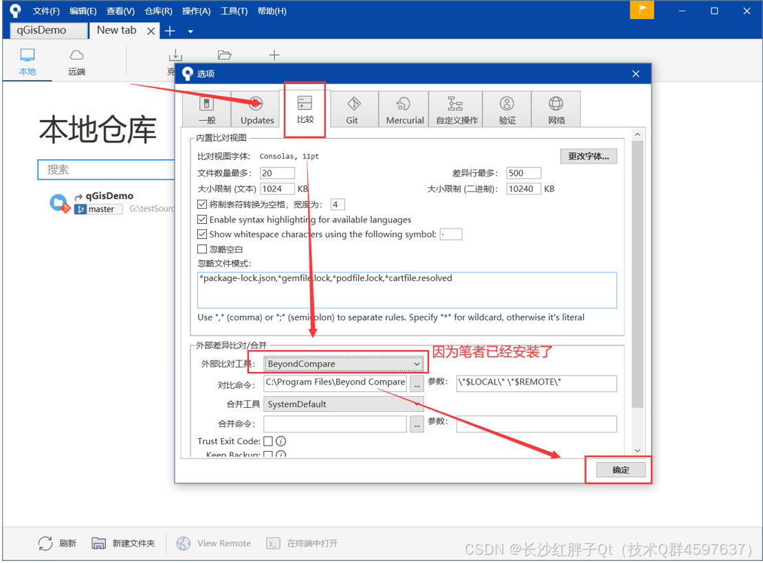763x563 pixels.
Task: Click the 对比命令 path input field
Action: (x=335, y=384)
